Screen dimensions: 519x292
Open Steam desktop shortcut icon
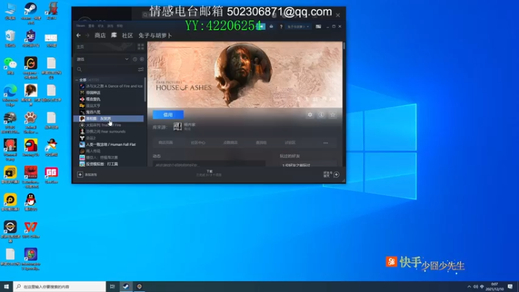pyautogui.click(x=30, y=13)
